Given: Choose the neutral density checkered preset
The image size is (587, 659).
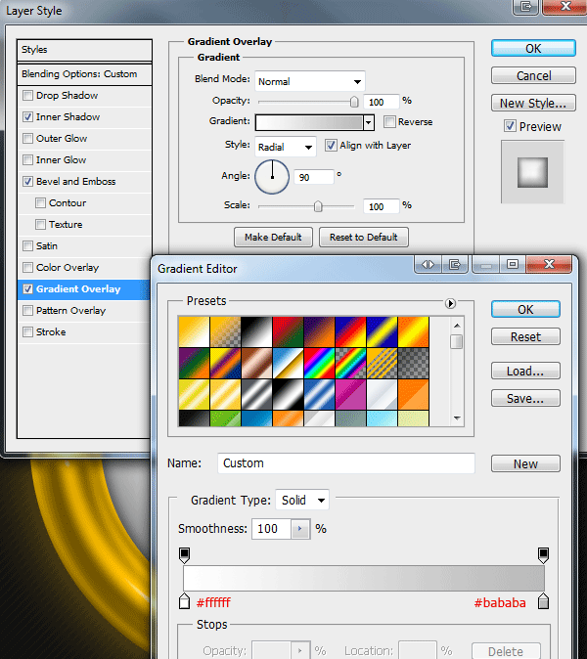Looking at the screenshot, I should point(413,363).
